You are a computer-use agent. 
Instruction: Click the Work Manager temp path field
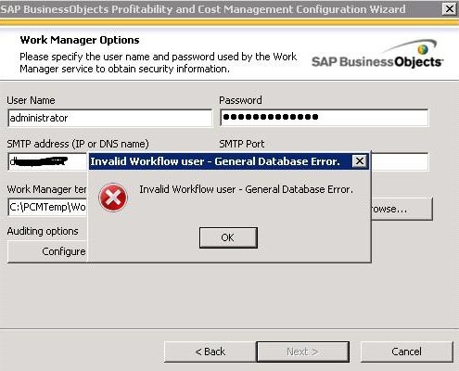pos(48,207)
